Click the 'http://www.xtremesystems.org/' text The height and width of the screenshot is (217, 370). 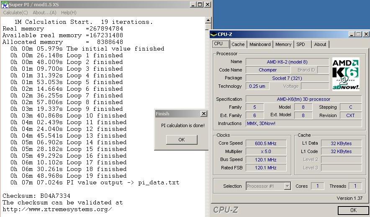click(x=57, y=209)
